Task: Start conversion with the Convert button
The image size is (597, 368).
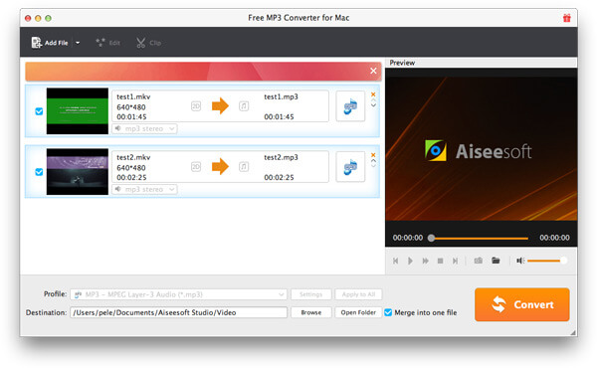Action: click(522, 304)
